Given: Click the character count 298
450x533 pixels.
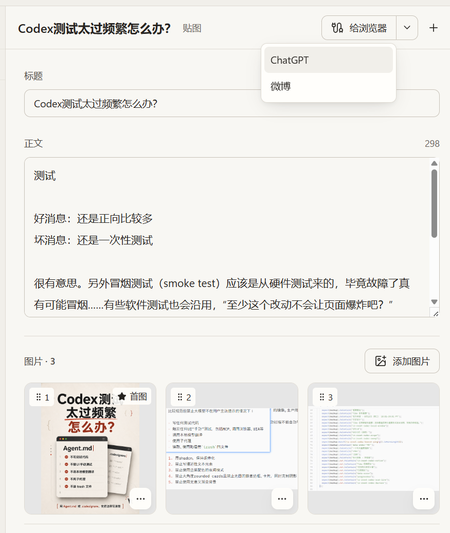Looking at the screenshot, I should point(432,144).
